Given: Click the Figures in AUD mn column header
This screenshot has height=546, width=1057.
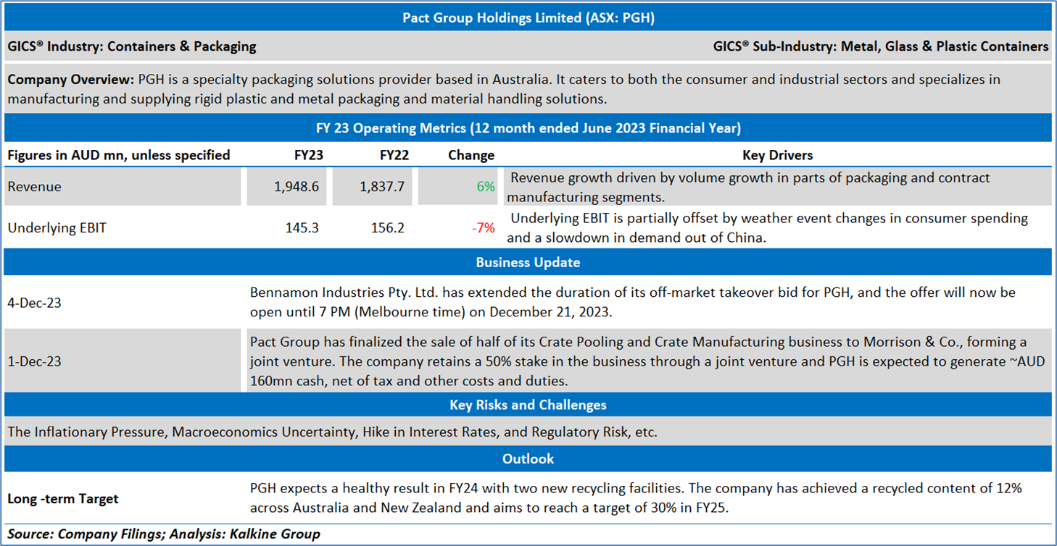Looking at the screenshot, I should [x=119, y=155].
